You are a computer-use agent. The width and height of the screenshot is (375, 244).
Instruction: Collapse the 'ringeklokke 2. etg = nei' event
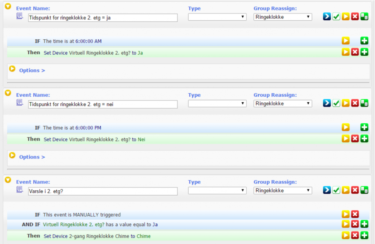point(7,93)
